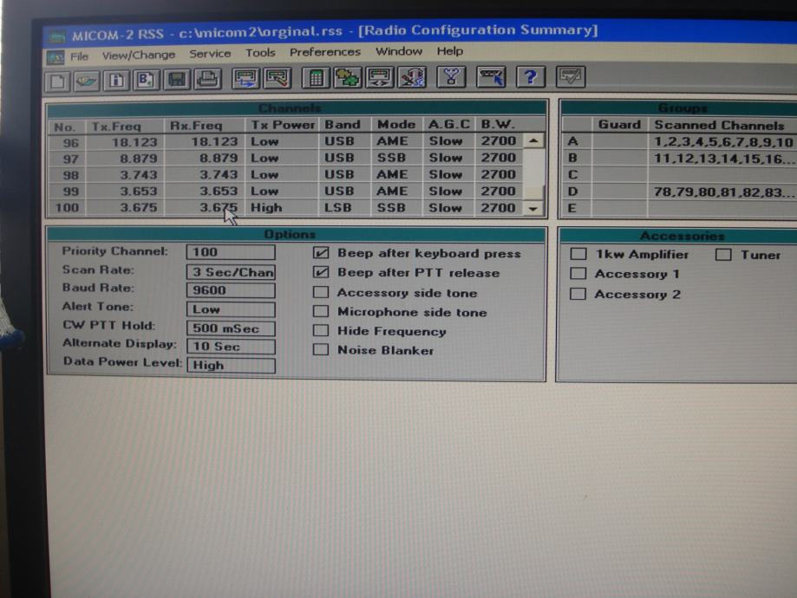Click the Channels list scroll down arrow
The height and width of the screenshot is (598, 797).
pos(533,208)
